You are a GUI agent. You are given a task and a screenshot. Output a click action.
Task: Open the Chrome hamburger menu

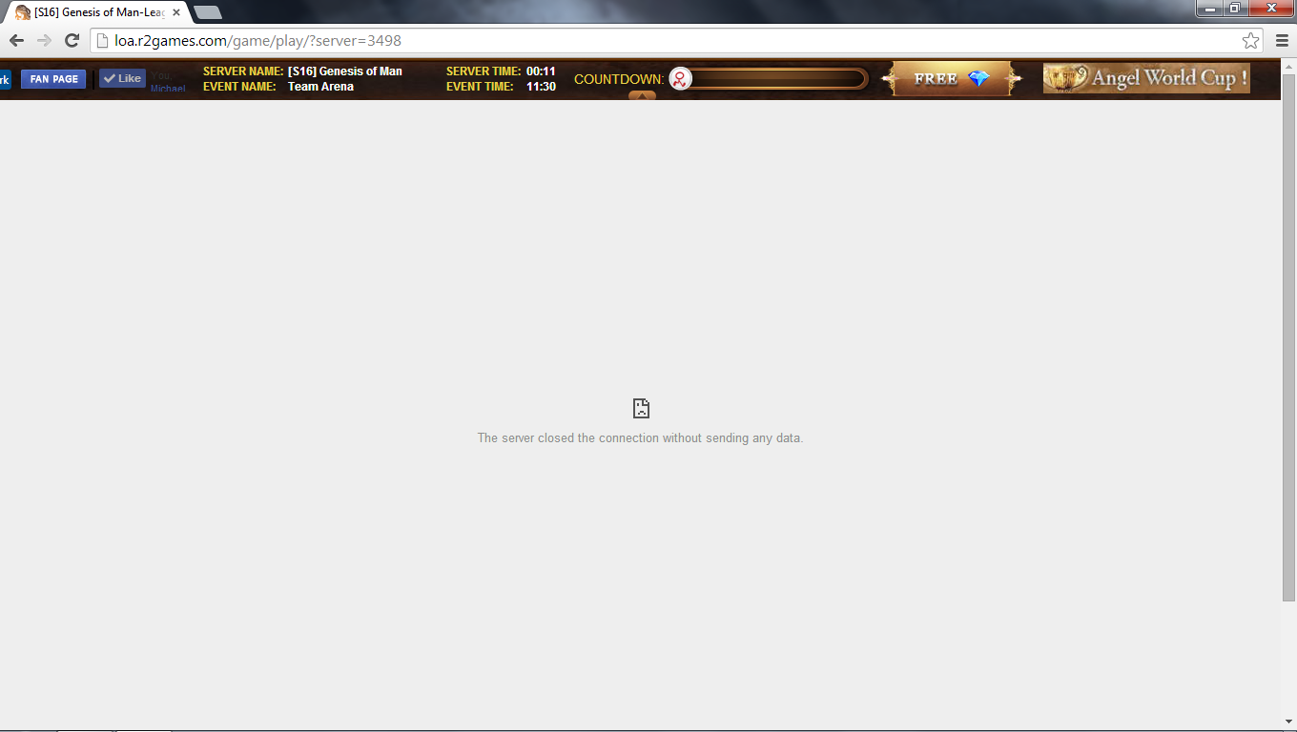coord(1283,40)
